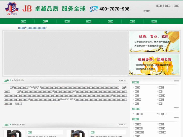Open the 品质、专业、诚信 promo banner
Image resolution: width=183 pixels, height=137 pixels.
(154, 42)
